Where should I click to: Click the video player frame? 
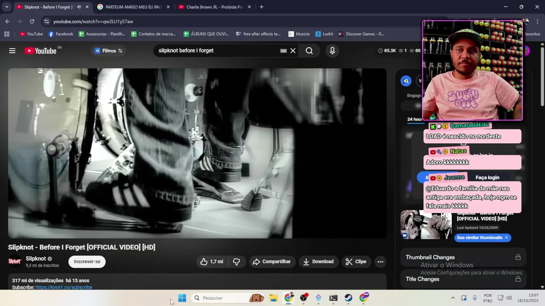pyautogui.click(x=197, y=153)
